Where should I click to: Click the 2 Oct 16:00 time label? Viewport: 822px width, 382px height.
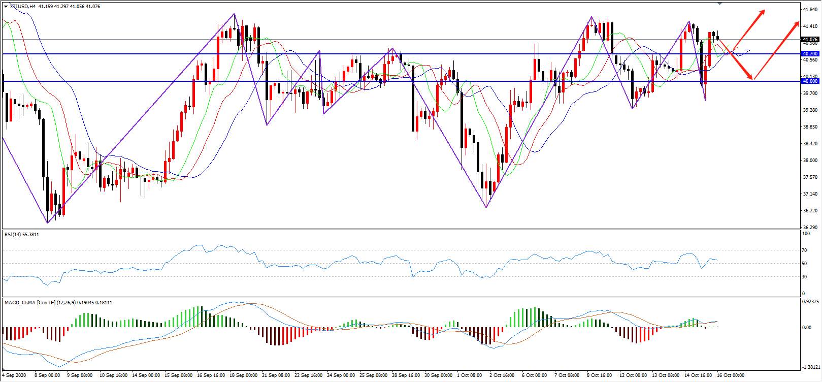pyautogui.click(x=502, y=375)
